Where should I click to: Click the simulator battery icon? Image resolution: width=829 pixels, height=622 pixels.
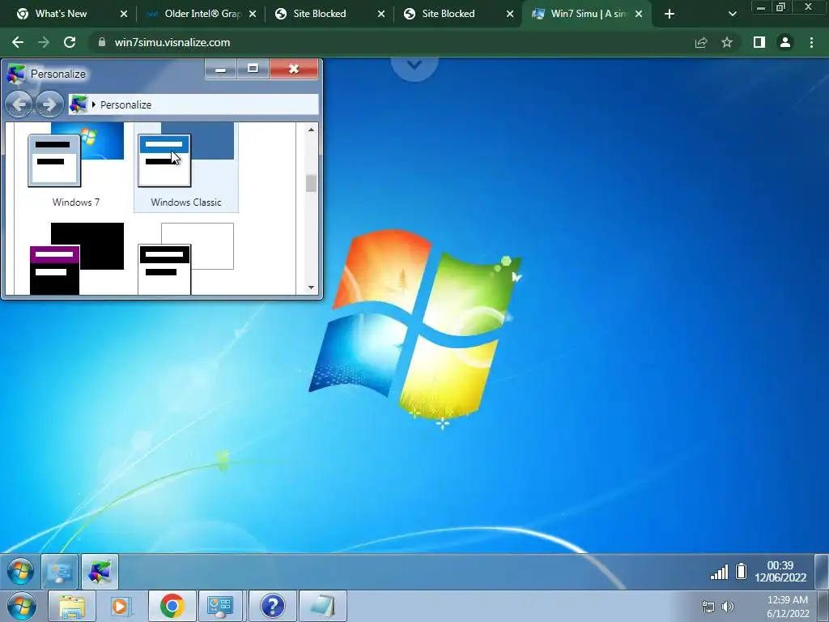742,571
